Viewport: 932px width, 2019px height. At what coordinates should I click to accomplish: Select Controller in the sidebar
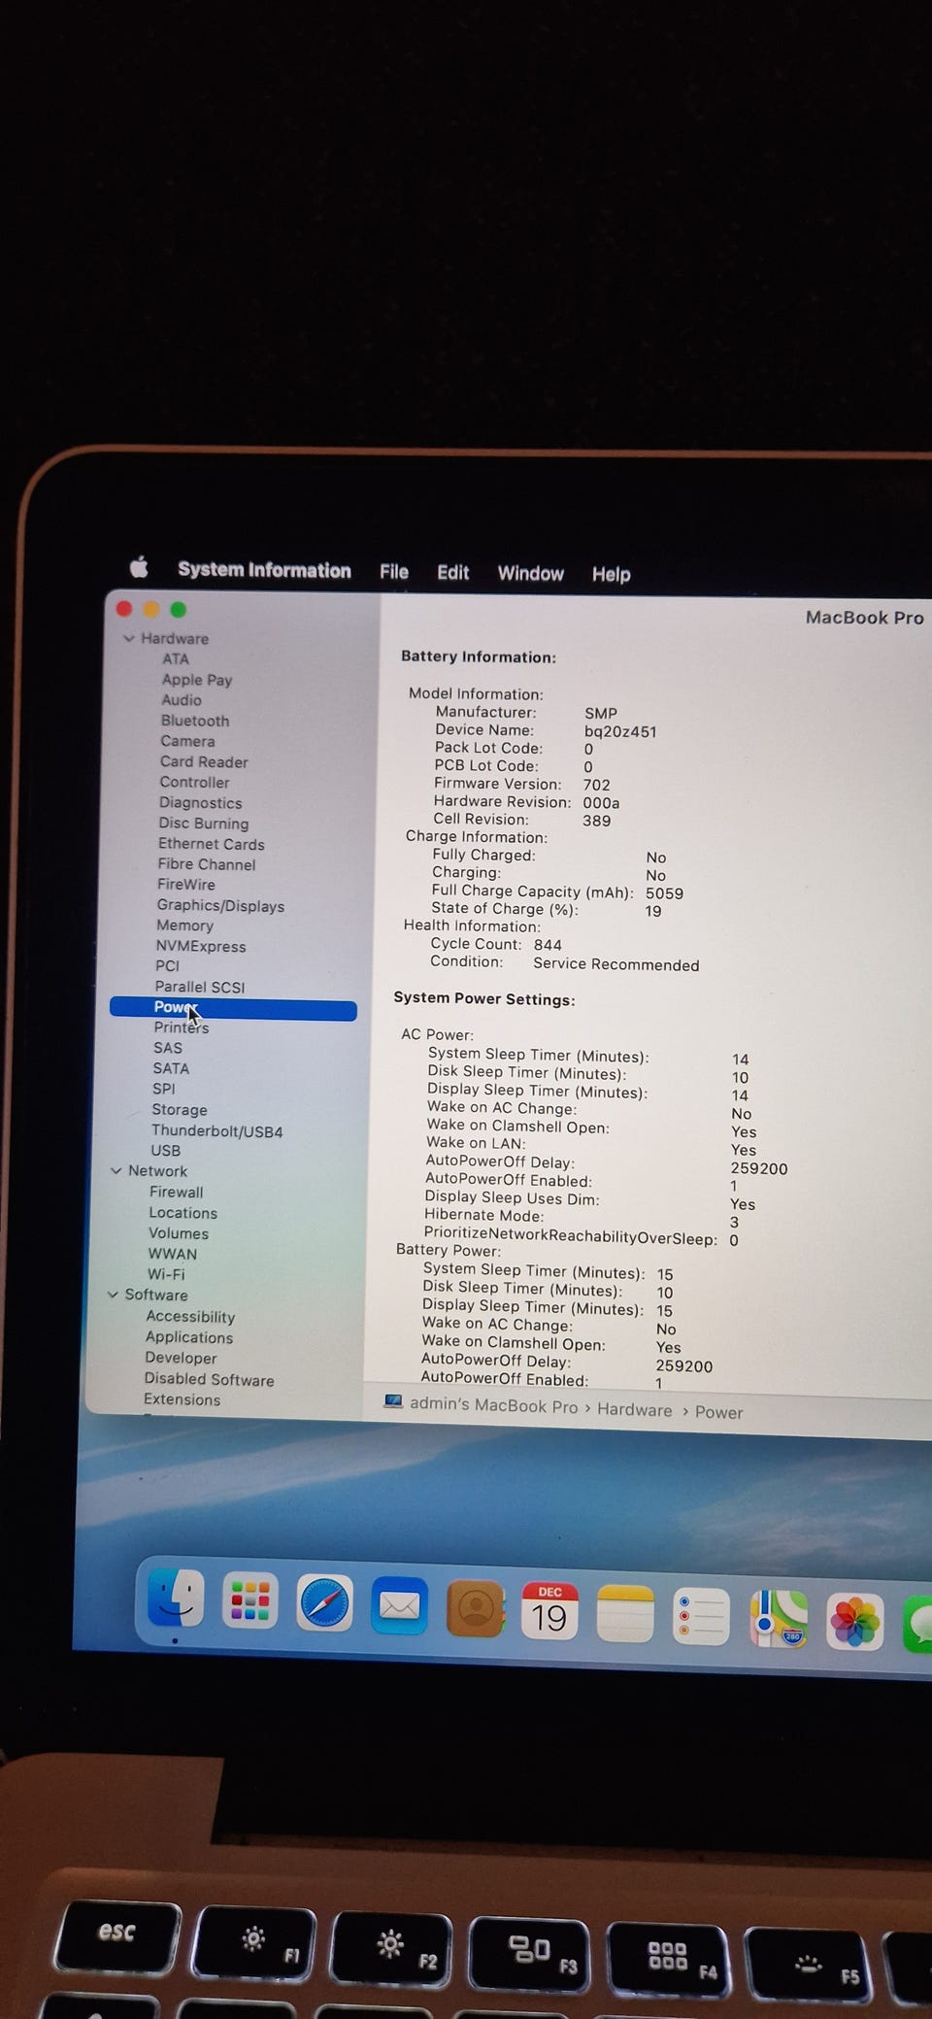[194, 783]
